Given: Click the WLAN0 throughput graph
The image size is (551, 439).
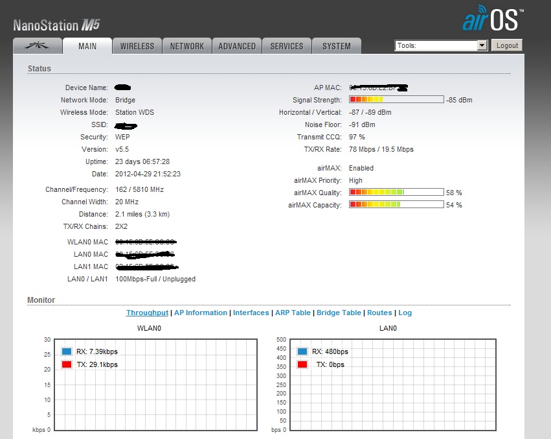Looking at the screenshot, I should coord(156,385).
